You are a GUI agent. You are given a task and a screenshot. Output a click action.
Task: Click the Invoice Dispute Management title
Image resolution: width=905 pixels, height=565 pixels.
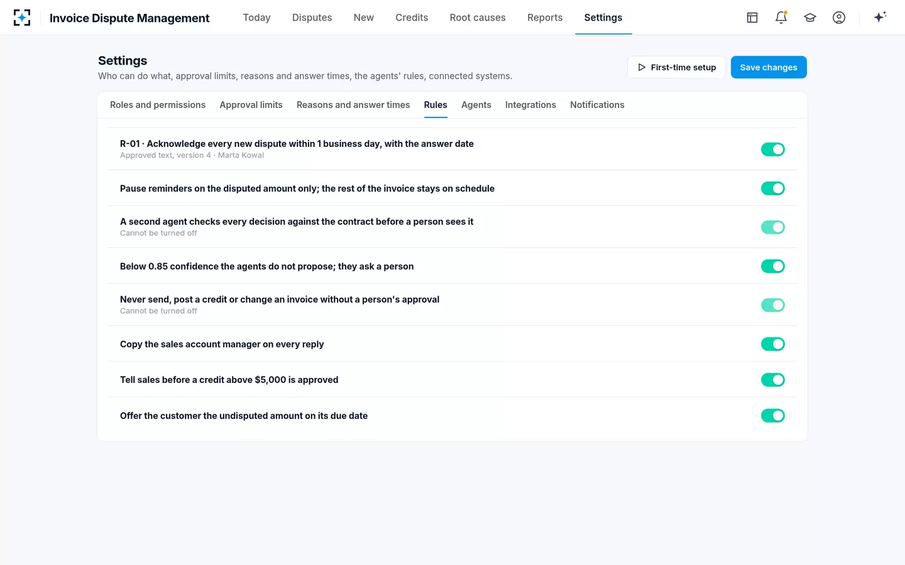(129, 18)
